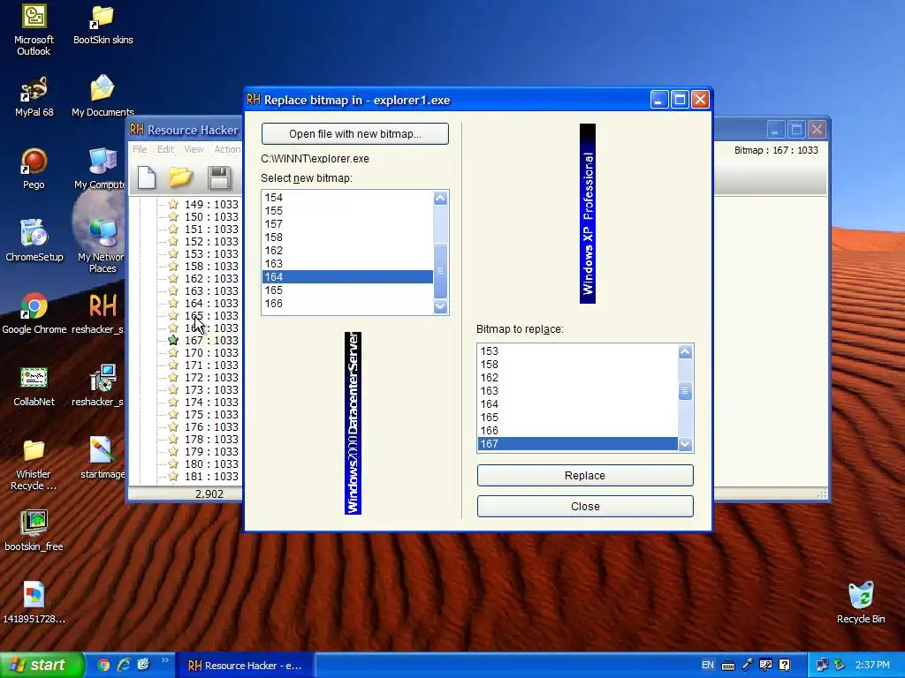Click the on-screen keyboard icon in language bar
Screen dimensions: 905x678
(x=728, y=666)
